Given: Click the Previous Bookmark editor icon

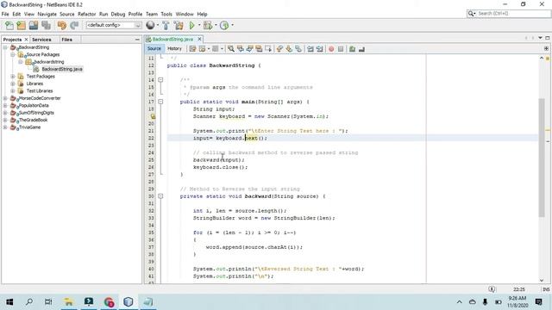Looking at the screenshot, I should [x=279, y=49].
